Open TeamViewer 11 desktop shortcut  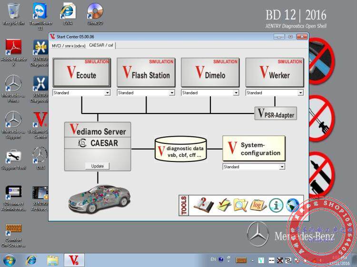40,16
